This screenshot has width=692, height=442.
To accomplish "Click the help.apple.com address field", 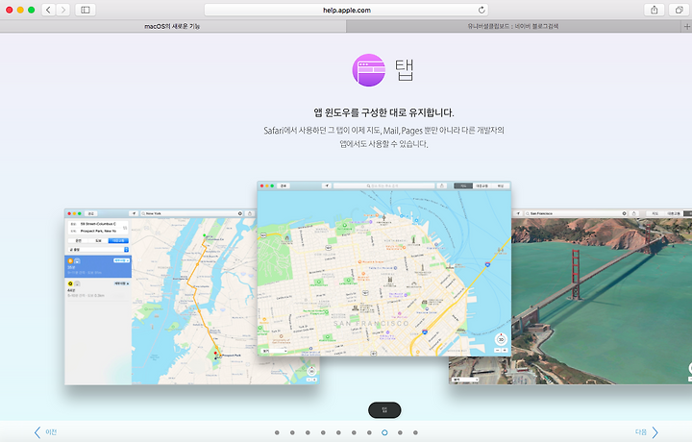I will click(346, 10).
